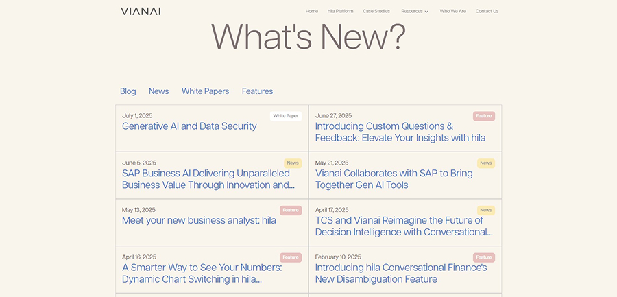The height and width of the screenshot is (297, 617).
Task: Open the Contact Us page
Action: pyautogui.click(x=487, y=11)
